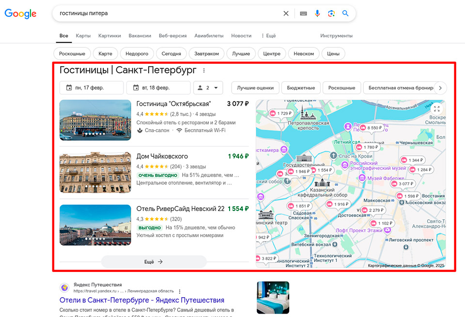
Task: Apply the Завтраком search refinement chip
Action: (x=206, y=54)
